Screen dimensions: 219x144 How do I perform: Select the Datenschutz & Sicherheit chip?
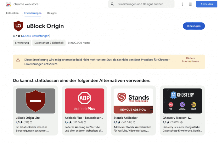pos(49,43)
